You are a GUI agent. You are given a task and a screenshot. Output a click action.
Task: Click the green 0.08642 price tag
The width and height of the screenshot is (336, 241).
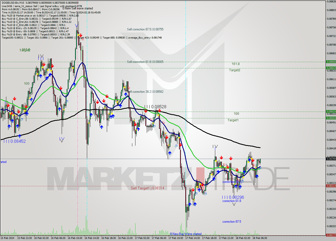point(331,68)
